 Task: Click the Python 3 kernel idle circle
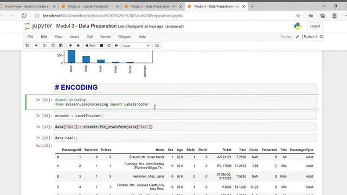click(x=321, y=37)
